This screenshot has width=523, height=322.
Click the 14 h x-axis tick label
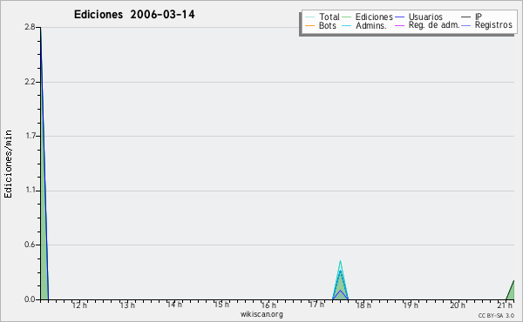(x=174, y=305)
